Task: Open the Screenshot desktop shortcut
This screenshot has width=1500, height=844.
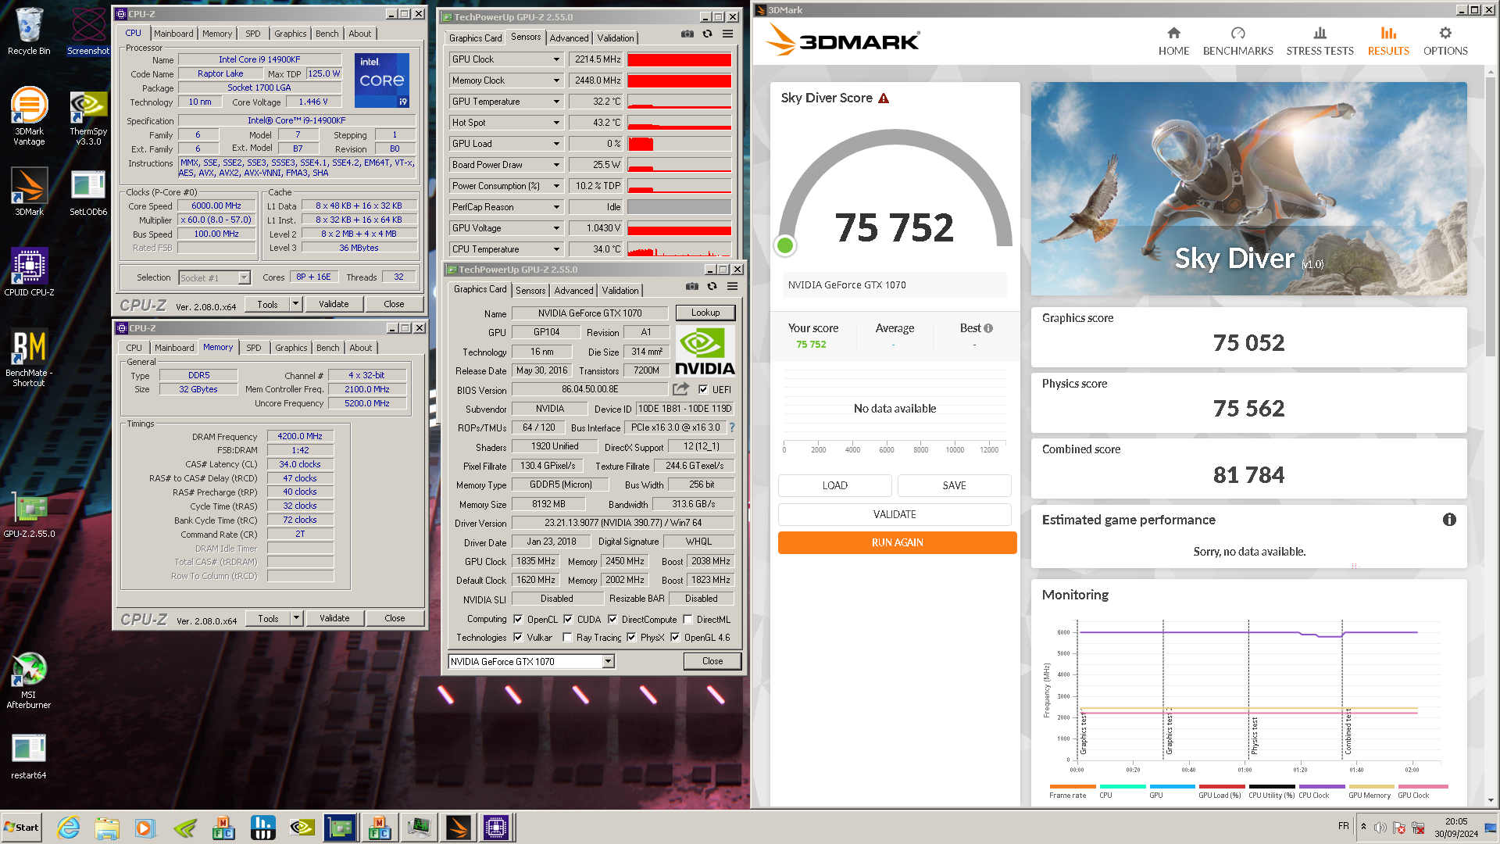Action: [x=88, y=31]
